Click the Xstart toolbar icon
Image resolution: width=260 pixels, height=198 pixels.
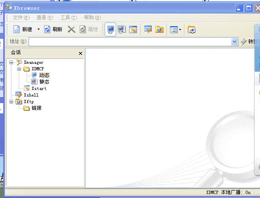click(x=133, y=29)
